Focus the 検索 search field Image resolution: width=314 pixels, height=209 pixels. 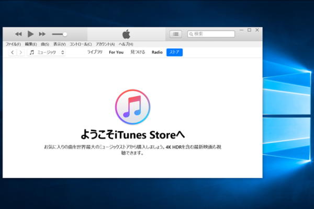point(211,34)
